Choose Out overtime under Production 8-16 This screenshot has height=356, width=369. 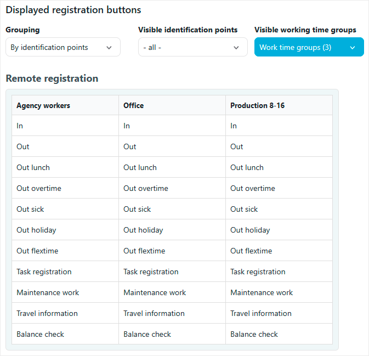253,188
